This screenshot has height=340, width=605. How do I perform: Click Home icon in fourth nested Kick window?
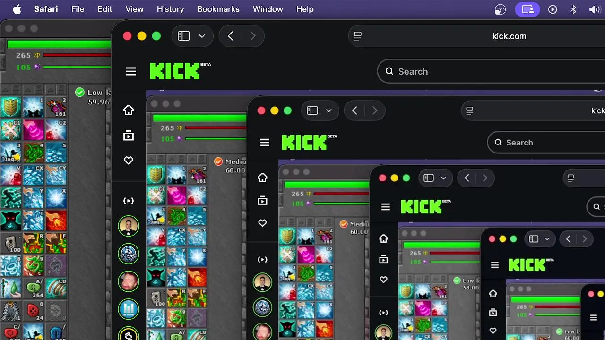pos(493,293)
